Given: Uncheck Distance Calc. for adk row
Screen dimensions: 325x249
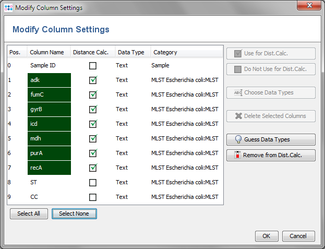Looking at the screenshot, I should click(93, 80).
